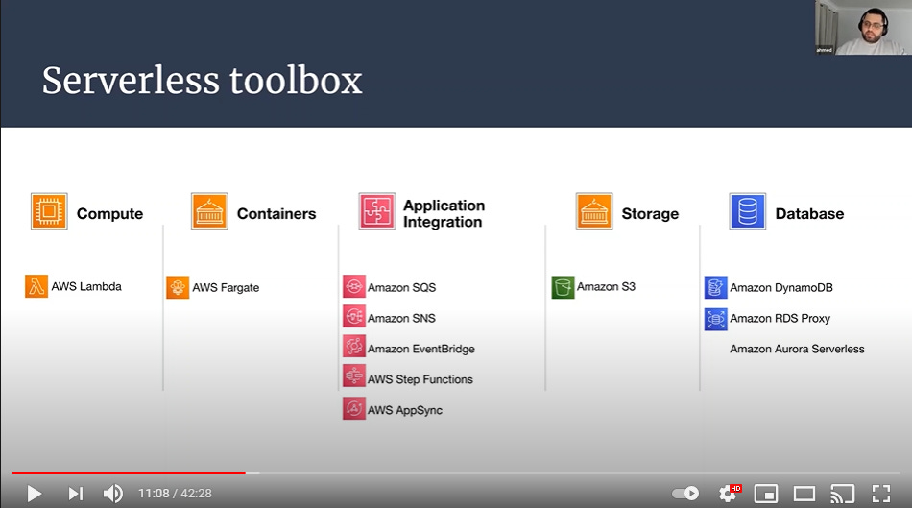This screenshot has height=508, width=912.
Task: Click the Amazon EventBridge icon
Action: (x=354, y=348)
